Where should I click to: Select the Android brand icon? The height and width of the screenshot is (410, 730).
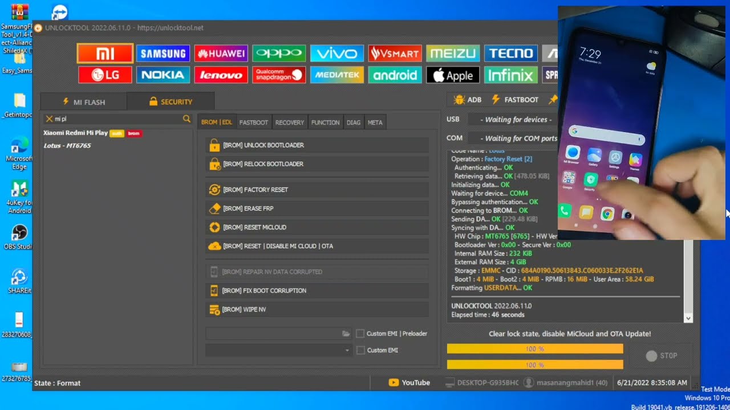point(395,75)
